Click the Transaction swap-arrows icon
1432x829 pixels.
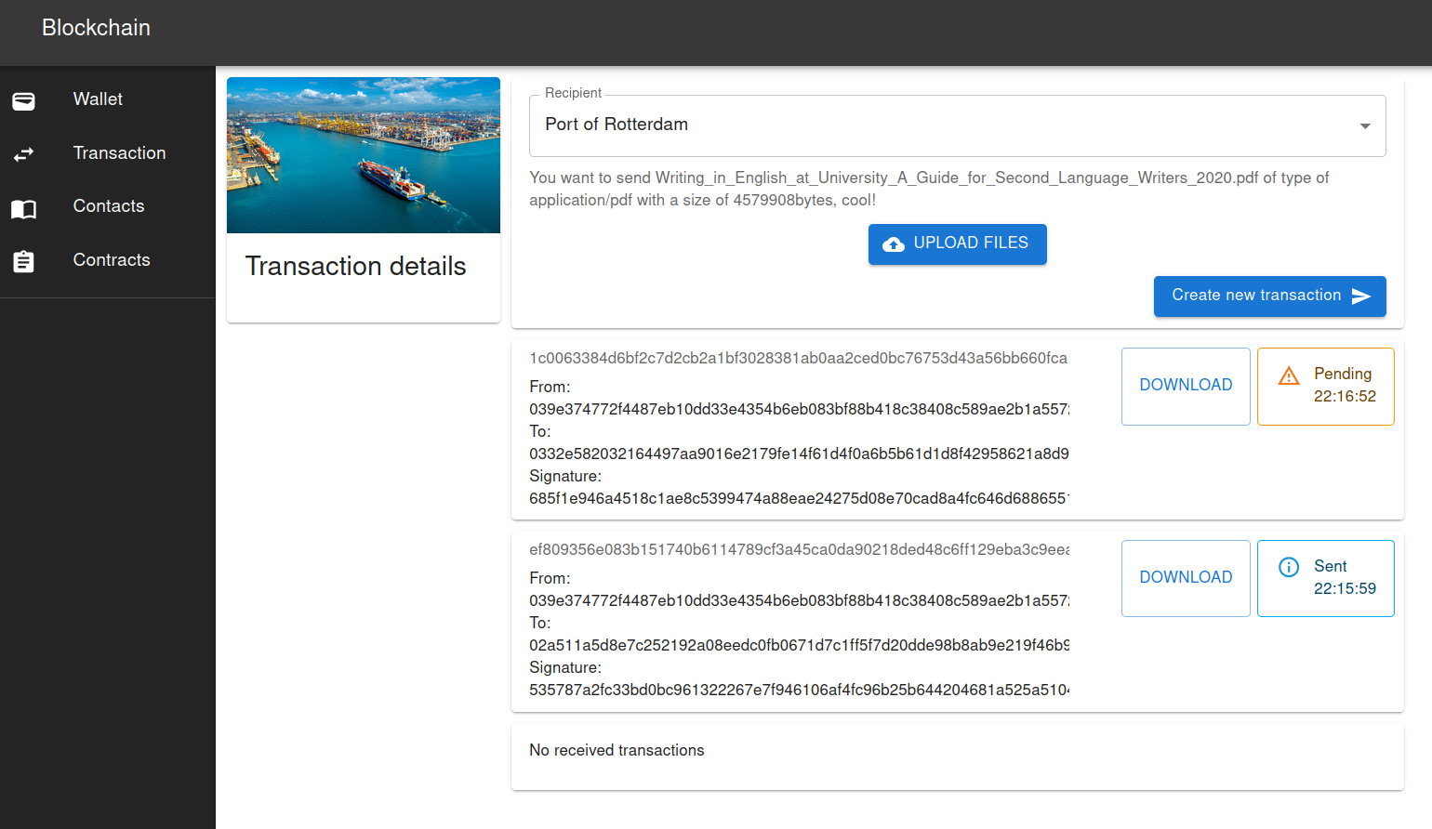[x=24, y=154]
